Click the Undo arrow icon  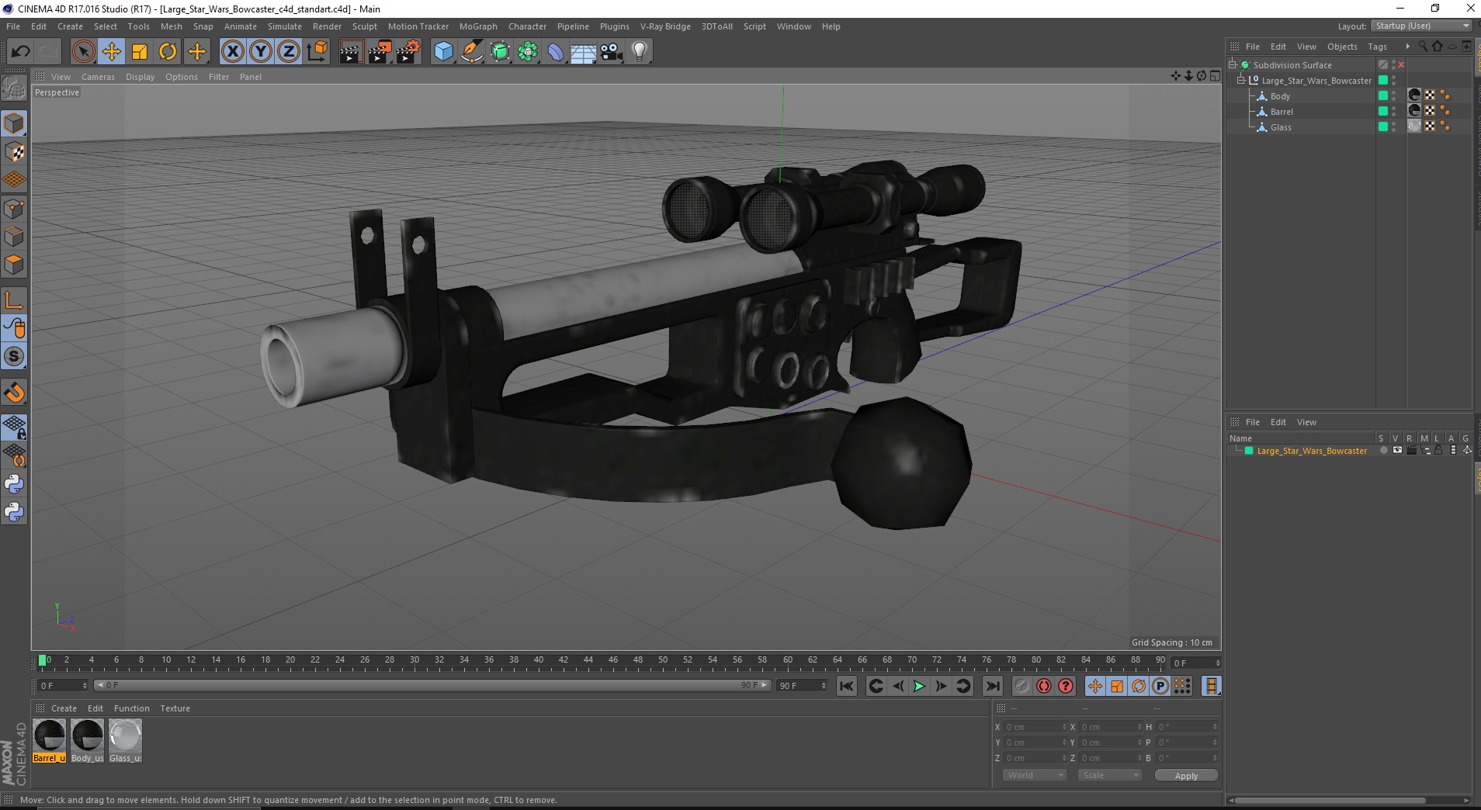click(20, 52)
